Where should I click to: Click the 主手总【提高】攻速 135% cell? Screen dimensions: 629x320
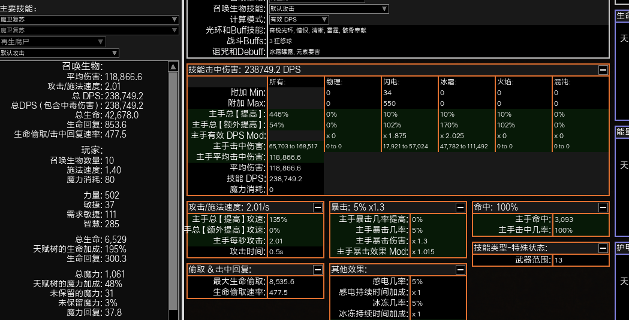(296, 220)
